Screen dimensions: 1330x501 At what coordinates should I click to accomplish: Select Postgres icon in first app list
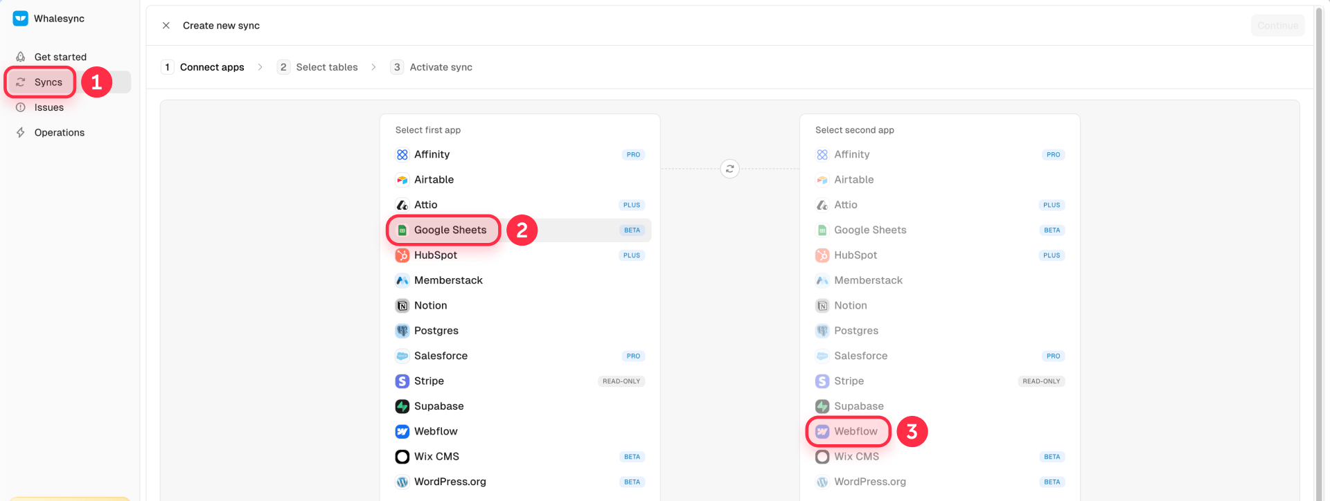[x=402, y=331]
